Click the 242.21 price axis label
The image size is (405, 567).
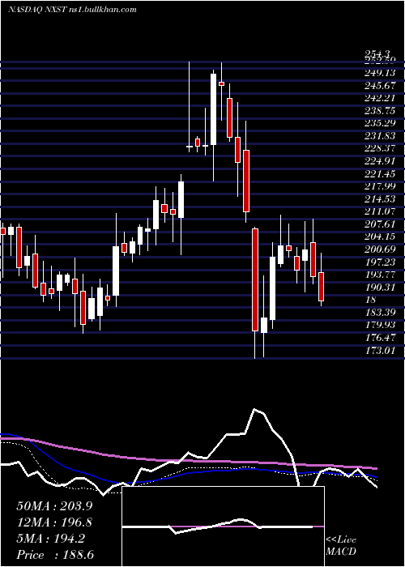point(379,98)
